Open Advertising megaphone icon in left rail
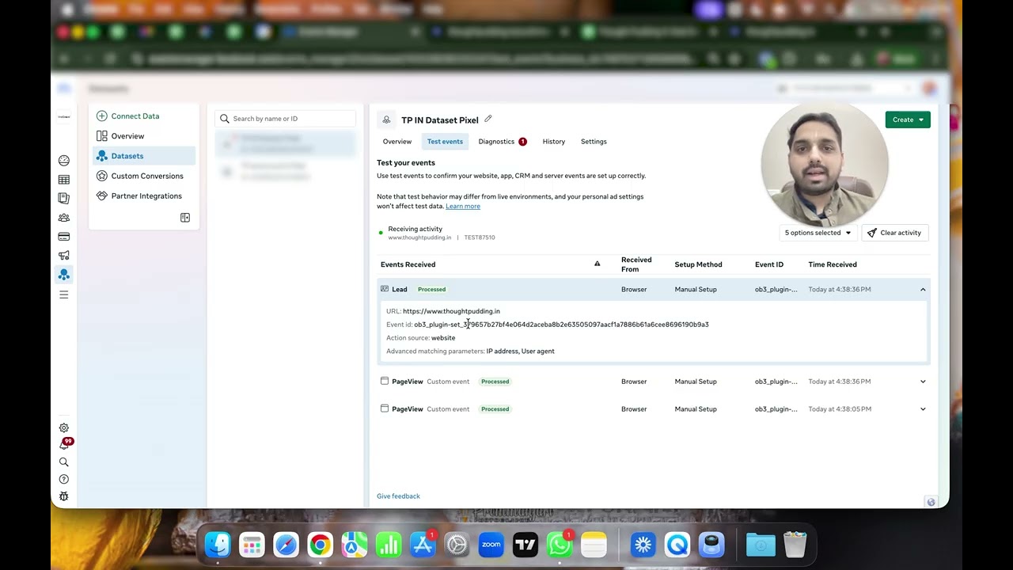 point(64,256)
